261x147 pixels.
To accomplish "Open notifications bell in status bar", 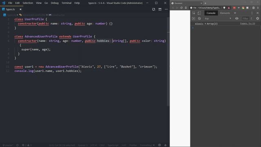I will 165,145.
